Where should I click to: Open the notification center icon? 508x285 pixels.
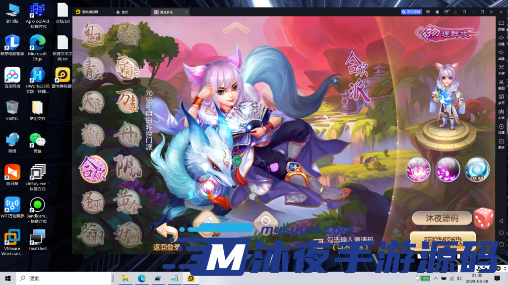coord(497,278)
